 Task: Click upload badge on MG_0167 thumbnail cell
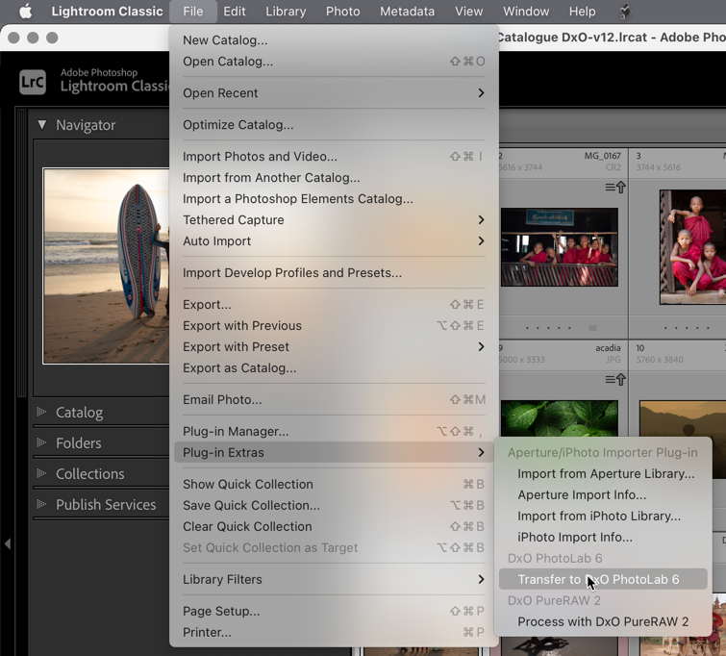tap(615, 188)
